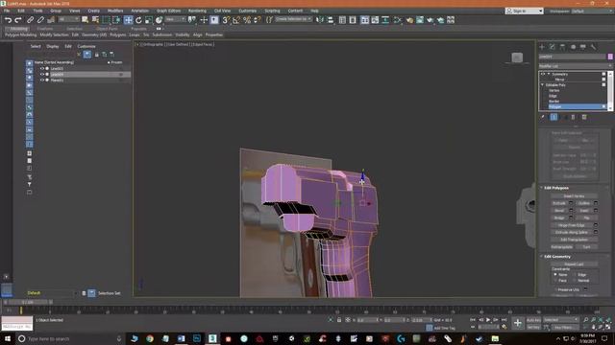Click the object color swatch beside name
The width and height of the screenshot is (615, 345).
pos(610,57)
